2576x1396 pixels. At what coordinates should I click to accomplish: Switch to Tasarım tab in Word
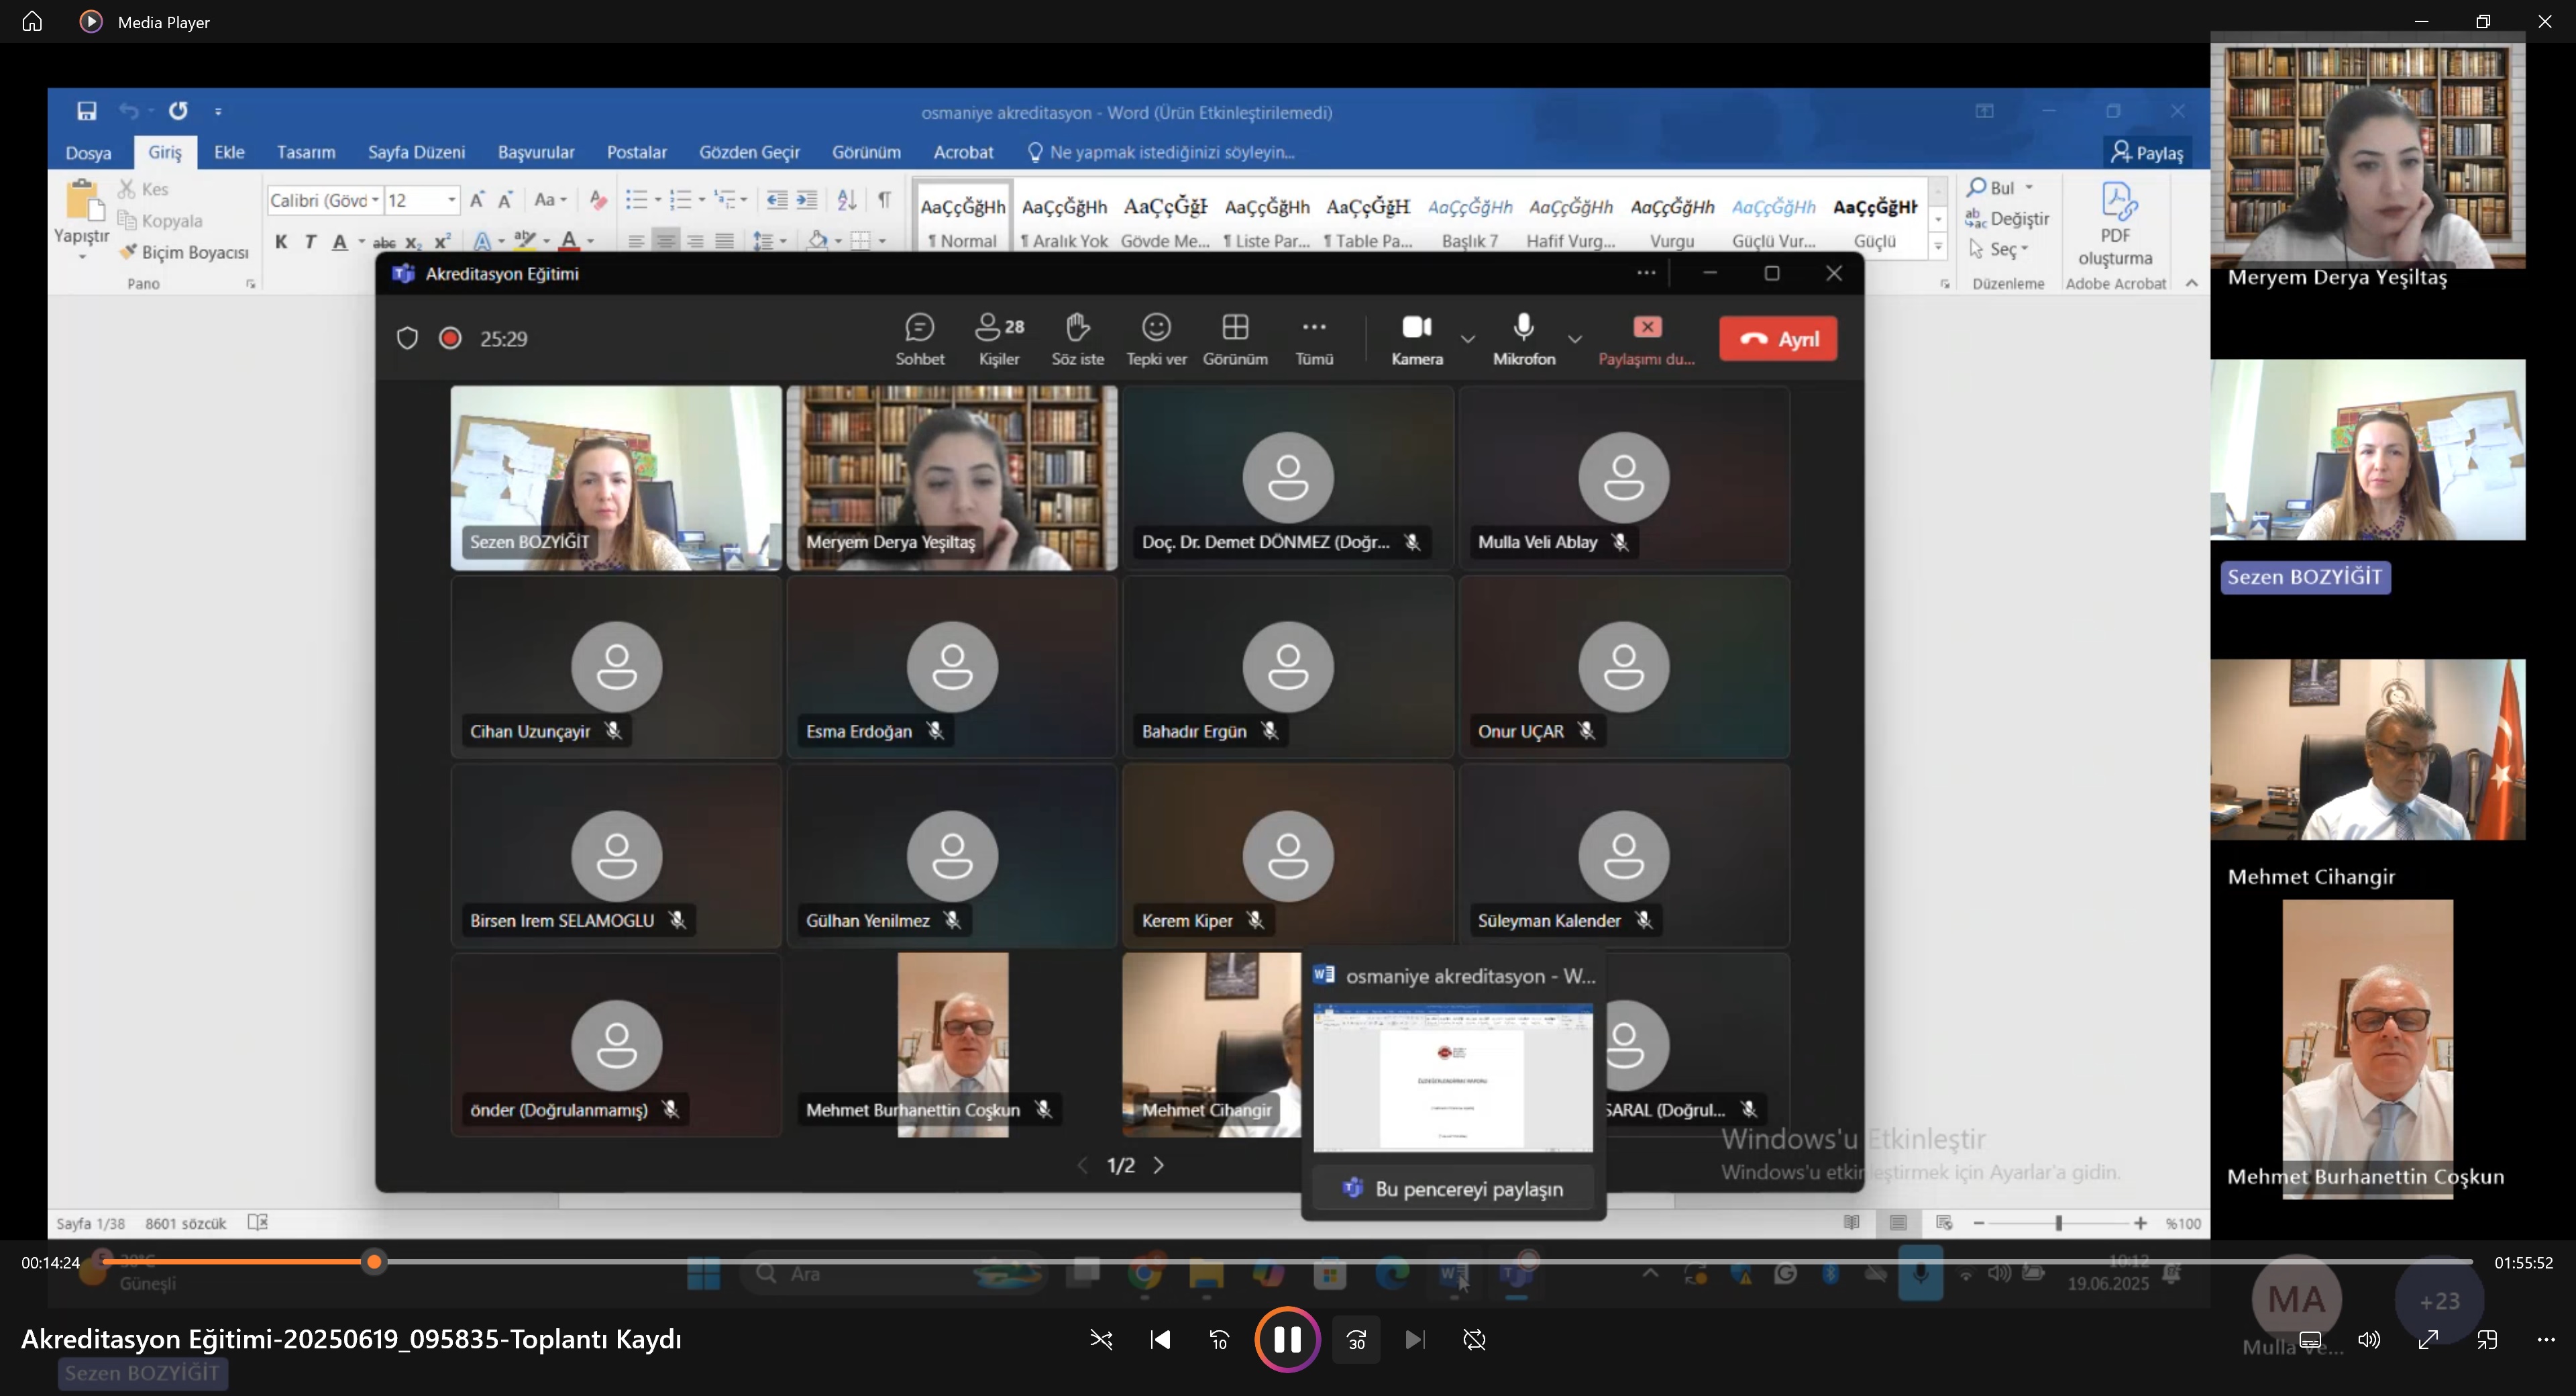[306, 152]
